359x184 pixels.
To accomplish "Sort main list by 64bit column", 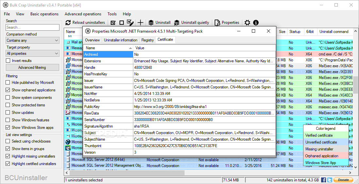I will tap(311, 32).
